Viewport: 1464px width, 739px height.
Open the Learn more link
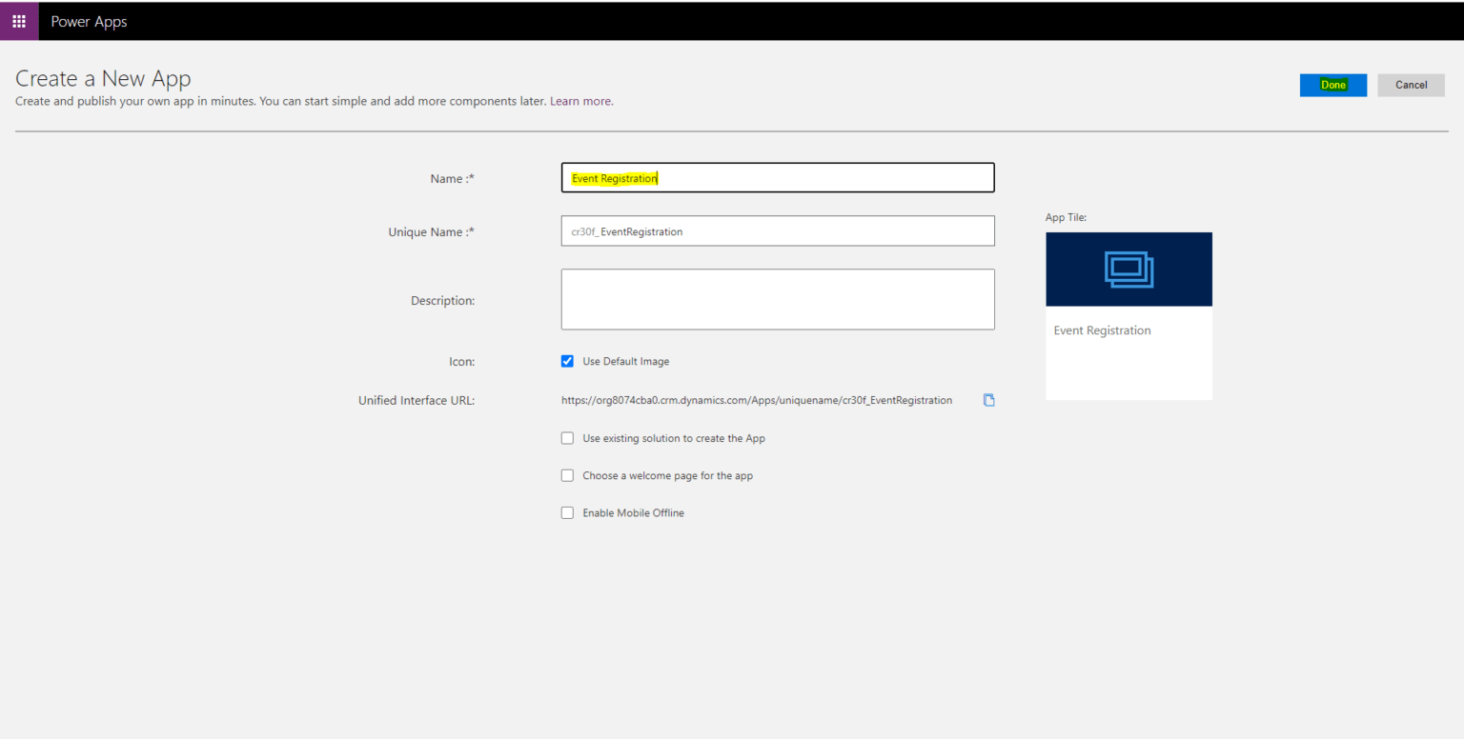(579, 101)
